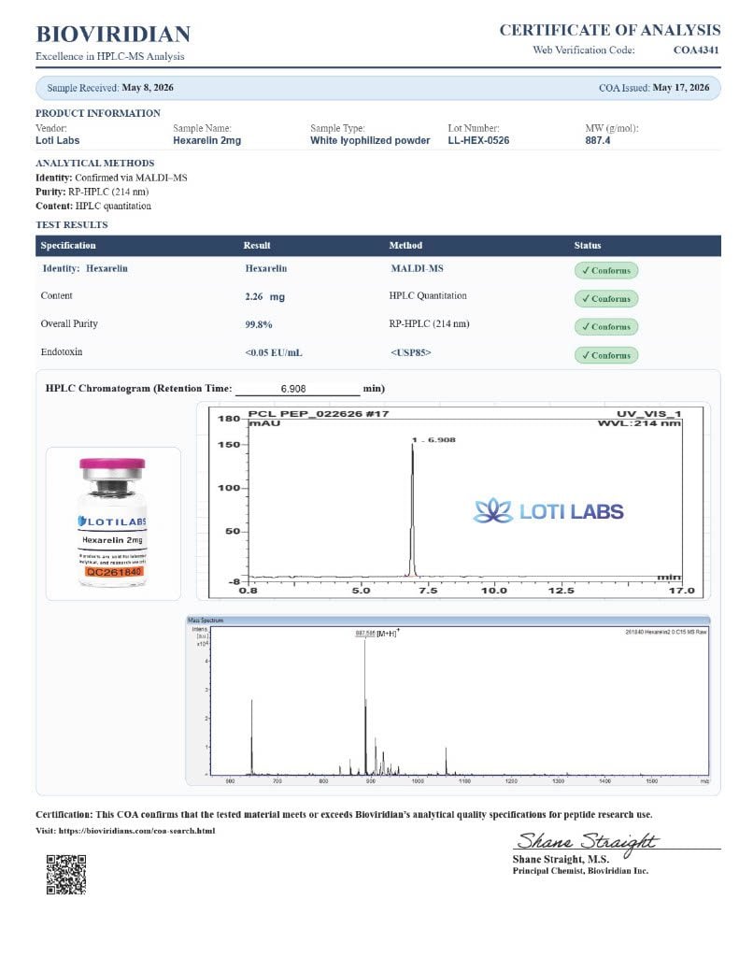Click the PRODUCT INFORMATION section heading
This screenshot has width=739, height=957.
click(x=98, y=113)
